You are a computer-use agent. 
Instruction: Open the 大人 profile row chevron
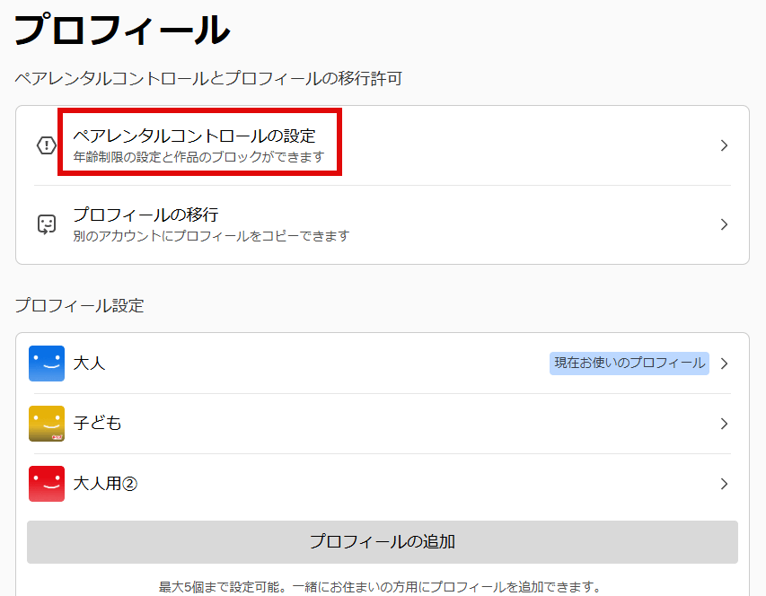(x=724, y=364)
